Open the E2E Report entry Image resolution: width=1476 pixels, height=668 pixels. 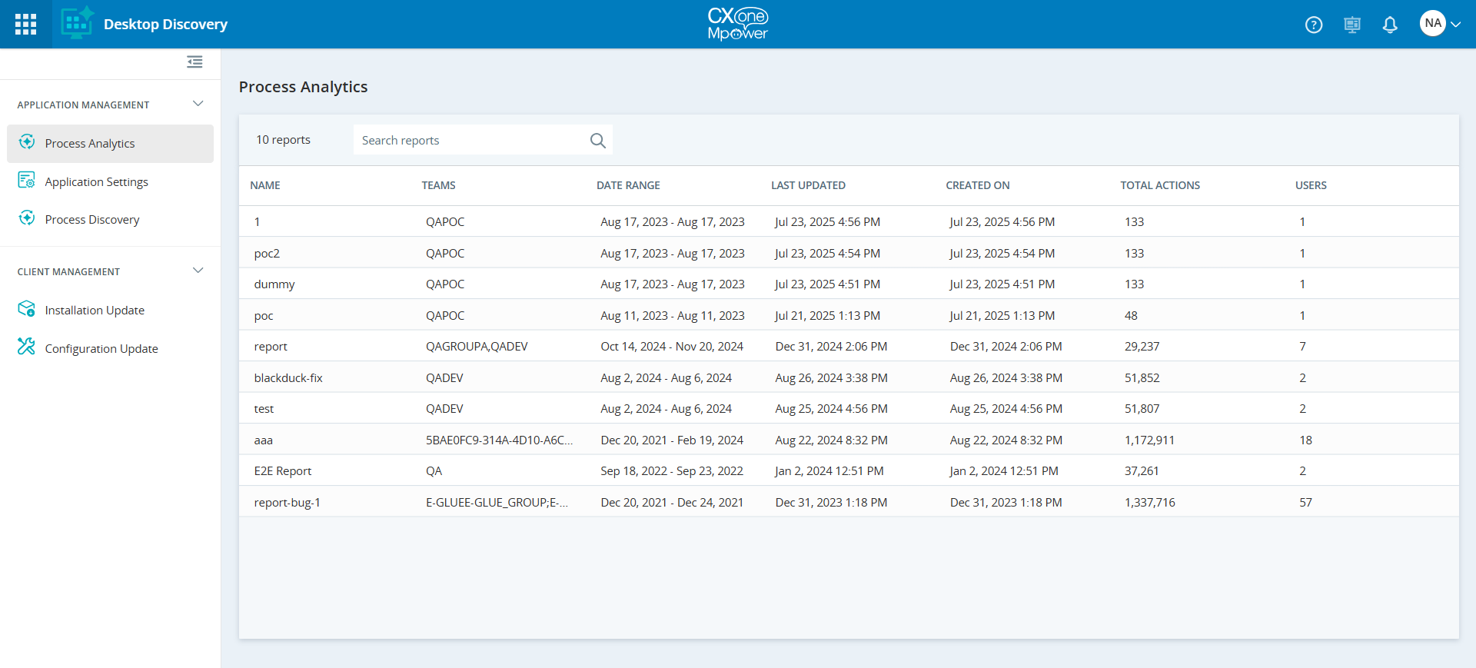coord(283,471)
